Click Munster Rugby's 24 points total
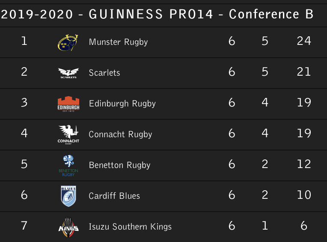Viewport: 327px width, 242px height. tap(303, 41)
